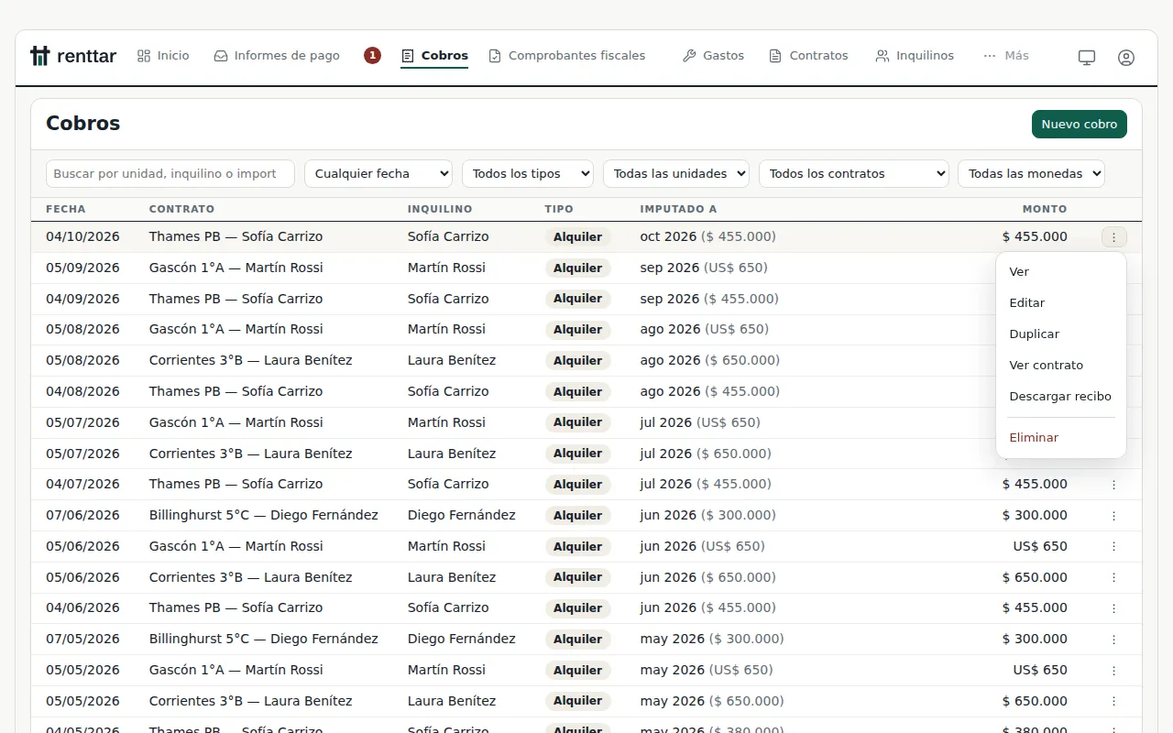Choose Duplicar in the row menu
This screenshot has width=1173, height=733.
click(x=1061, y=334)
